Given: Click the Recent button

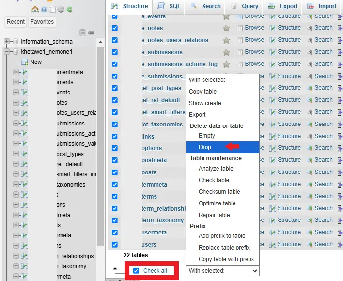Looking at the screenshot, I should (x=16, y=22).
